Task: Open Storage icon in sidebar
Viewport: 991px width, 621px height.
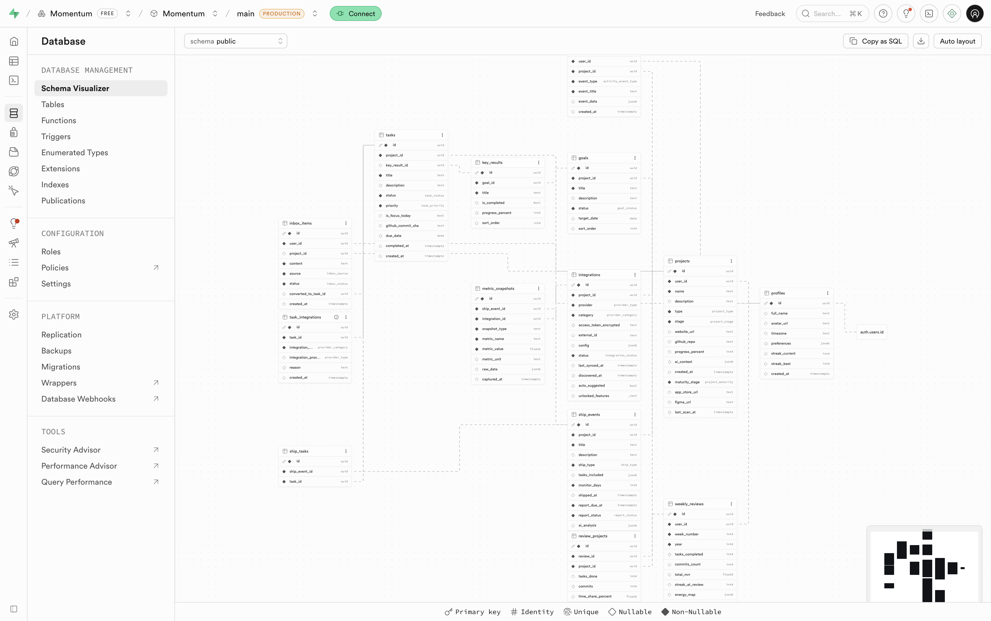Action: point(14,152)
